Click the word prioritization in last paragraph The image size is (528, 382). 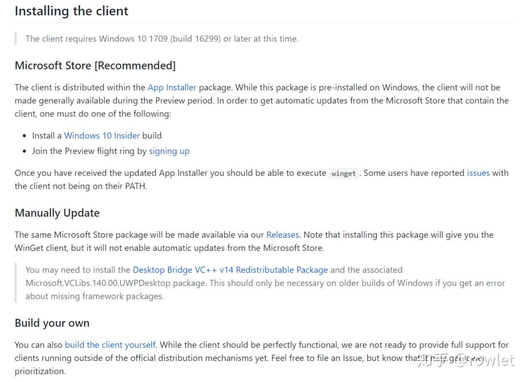click(40, 371)
